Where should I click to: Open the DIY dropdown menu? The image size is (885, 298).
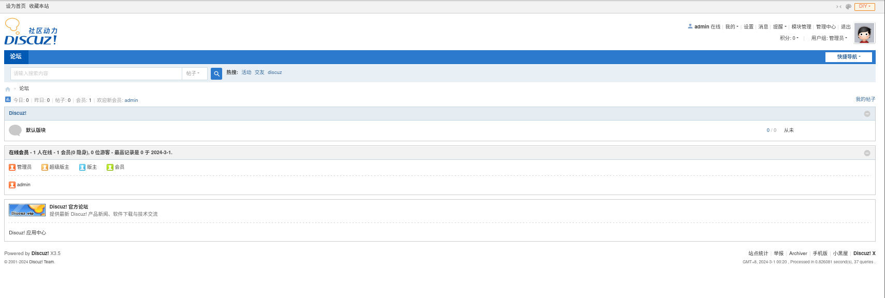click(864, 7)
